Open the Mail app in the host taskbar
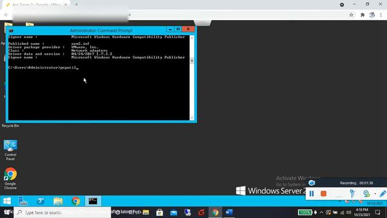 [x=174, y=213]
